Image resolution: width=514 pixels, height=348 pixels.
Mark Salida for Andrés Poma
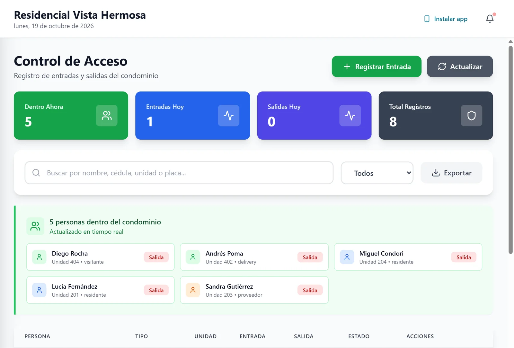[x=310, y=257]
